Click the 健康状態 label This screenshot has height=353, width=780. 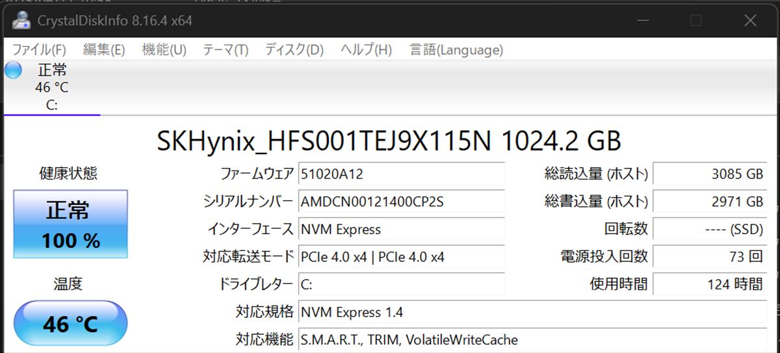click(x=68, y=173)
